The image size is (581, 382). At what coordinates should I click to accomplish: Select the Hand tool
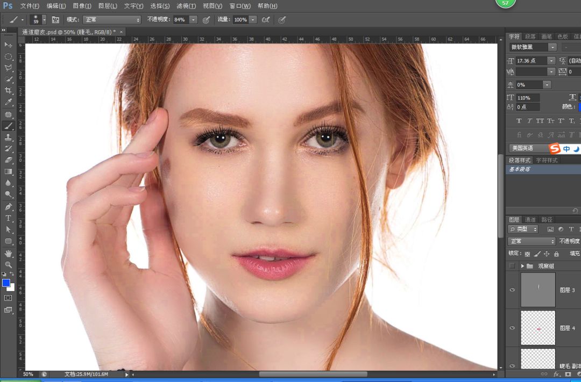(8, 253)
